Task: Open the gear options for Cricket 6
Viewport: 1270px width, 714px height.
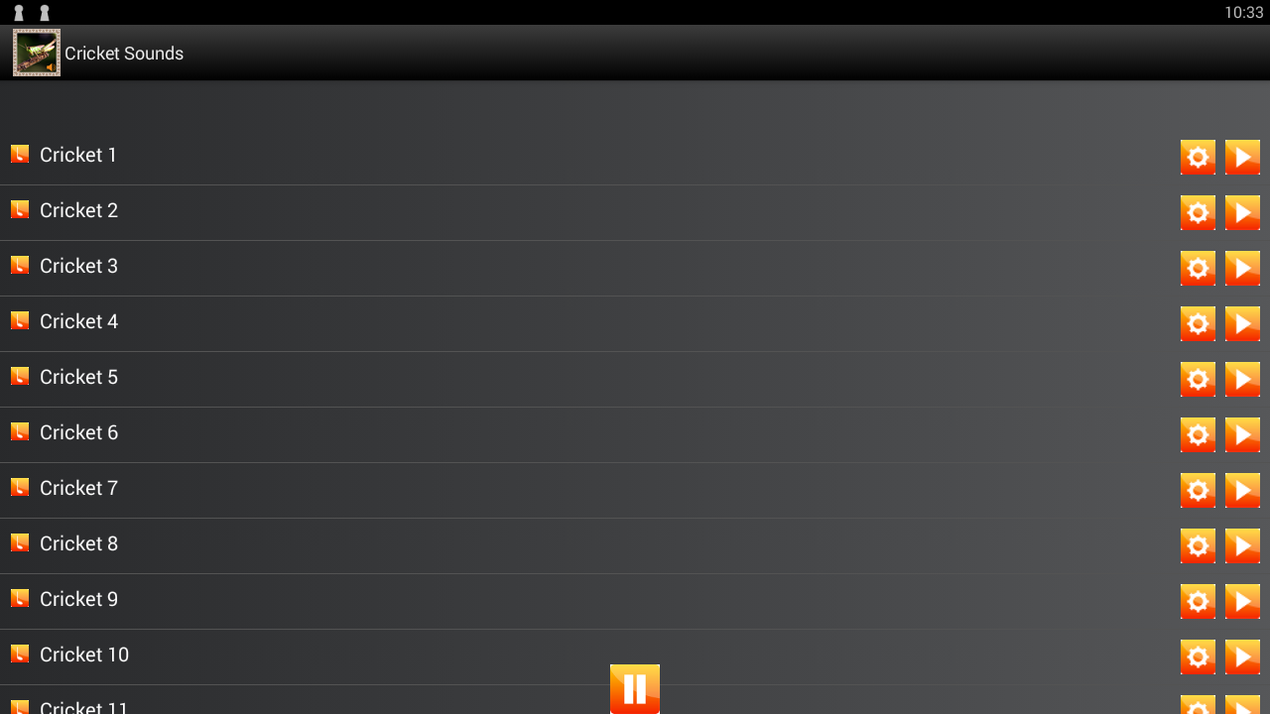Action: [x=1198, y=434]
